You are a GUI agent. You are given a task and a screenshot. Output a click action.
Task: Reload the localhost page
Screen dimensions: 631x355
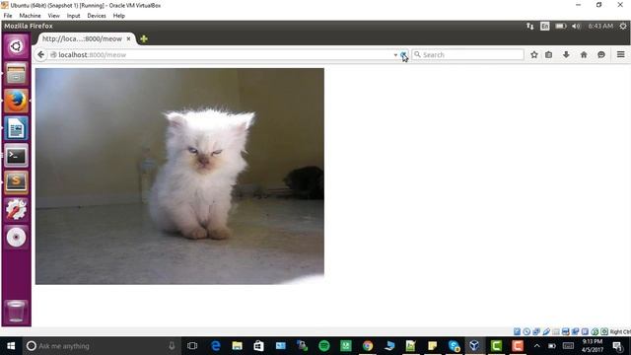(x=403, y=55)
